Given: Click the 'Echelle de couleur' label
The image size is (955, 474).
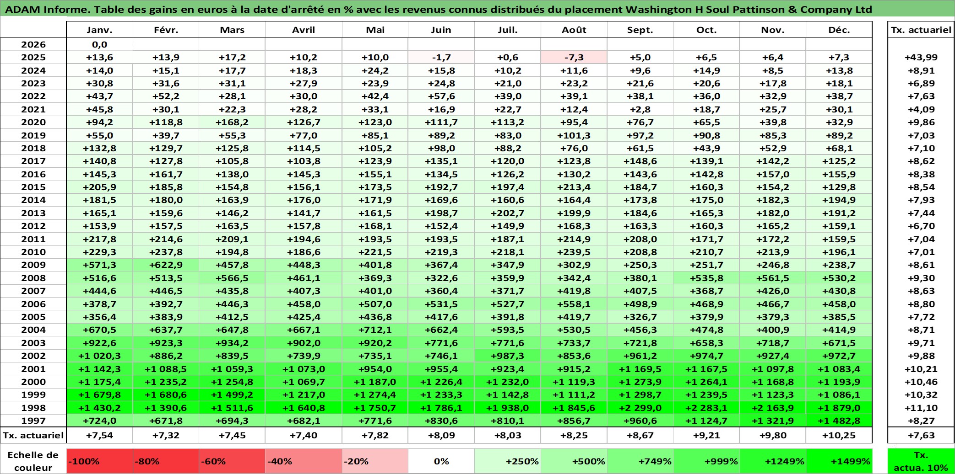Looking at the screenshot, I should [33, 461].
